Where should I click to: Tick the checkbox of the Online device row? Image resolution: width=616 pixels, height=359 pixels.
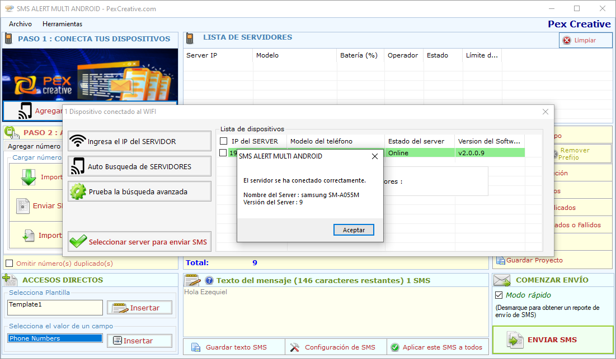point(223,153)
